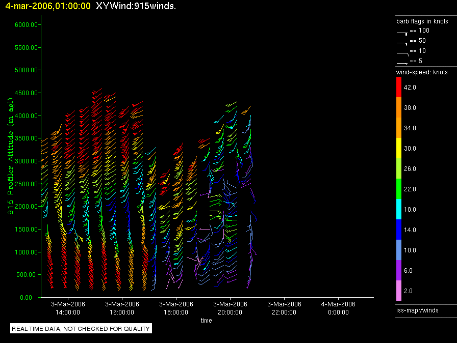This screenshot has height=343, width=457.
Task: Click the 4-Mar-2006 0:00:00 time axis label
Action: [338, 308]
